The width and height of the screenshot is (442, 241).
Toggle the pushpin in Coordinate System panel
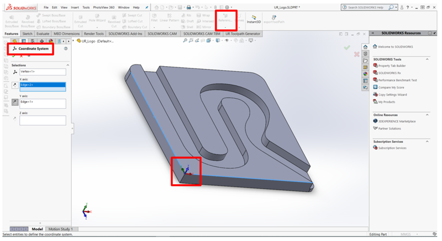(x=29, y=56)
